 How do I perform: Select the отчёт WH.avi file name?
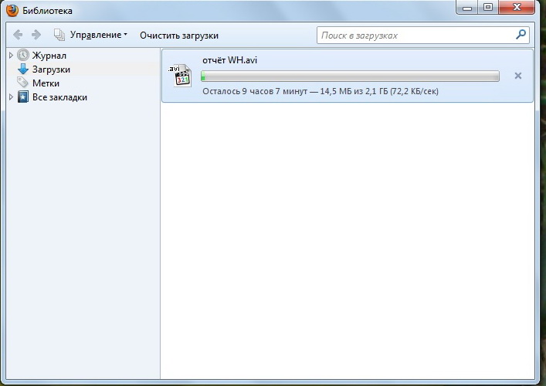pos(230,60)
